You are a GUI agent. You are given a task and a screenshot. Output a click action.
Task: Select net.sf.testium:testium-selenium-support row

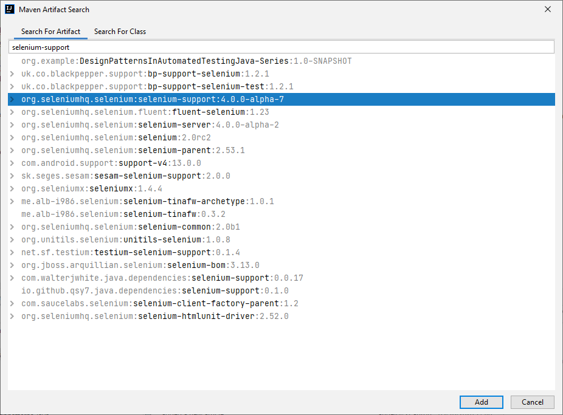[x=281, y=253]
